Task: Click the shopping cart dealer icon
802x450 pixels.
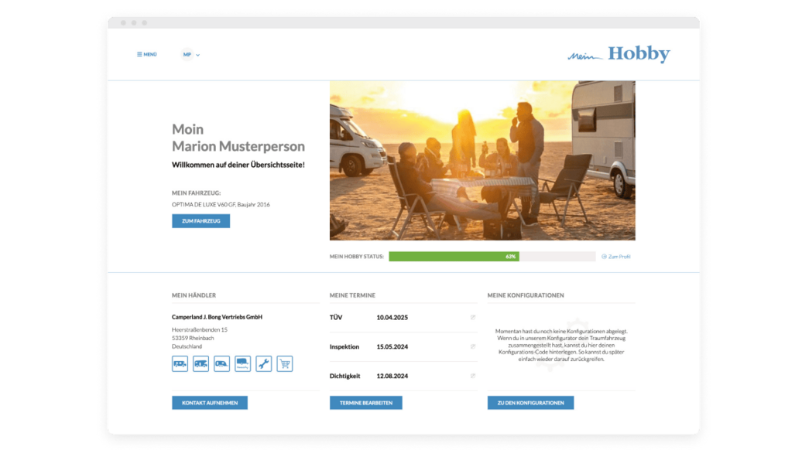Action: pos(284,363)
